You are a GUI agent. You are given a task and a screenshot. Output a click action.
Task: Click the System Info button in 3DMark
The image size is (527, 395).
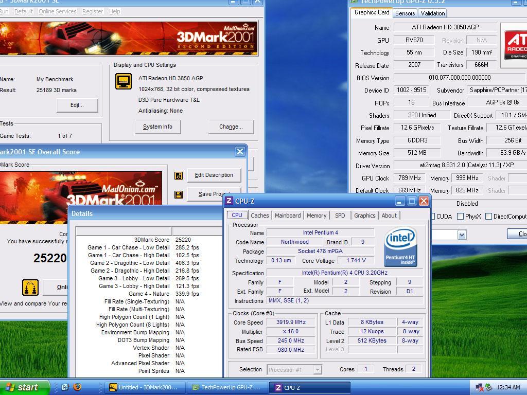157,127
